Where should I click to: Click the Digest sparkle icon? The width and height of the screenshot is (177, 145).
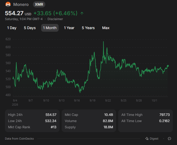pos(147,139)
